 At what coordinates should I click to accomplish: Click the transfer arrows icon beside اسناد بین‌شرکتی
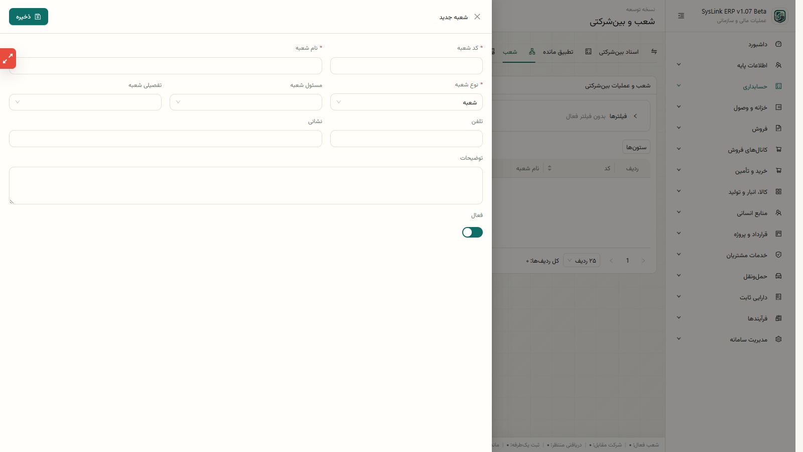click(x=653, y=51)
